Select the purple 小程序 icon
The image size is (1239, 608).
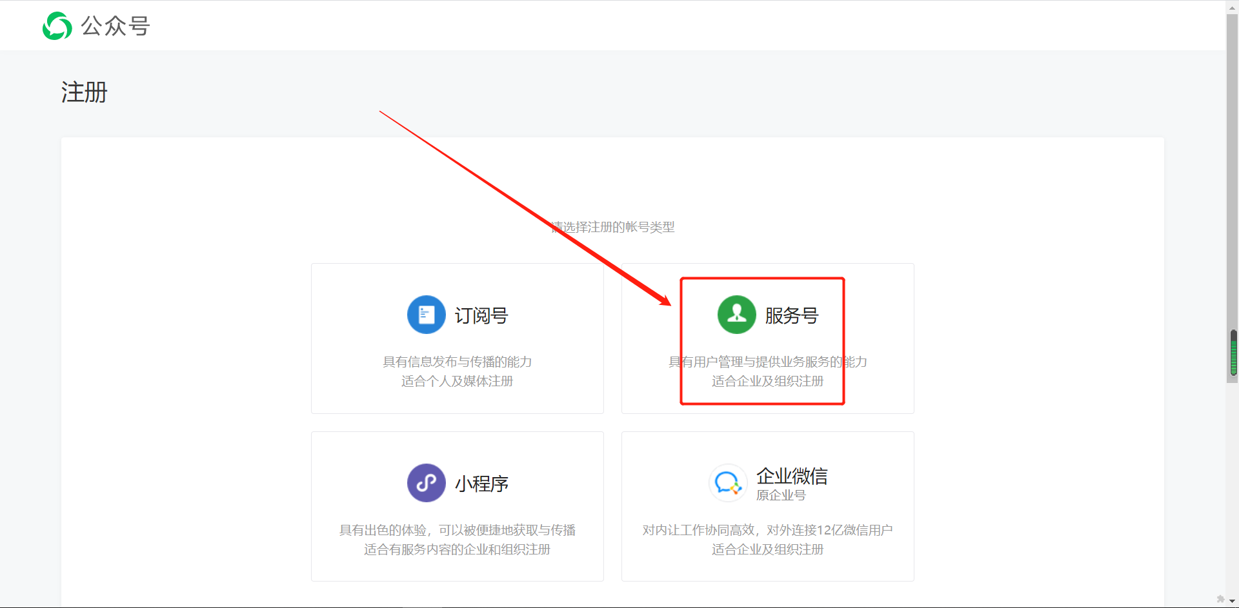click(x=426, y=483)
